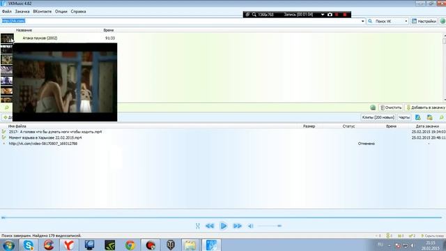The image size is (446, 251).
Task: Click the system tray volume icon
Action: pos(413,245)
